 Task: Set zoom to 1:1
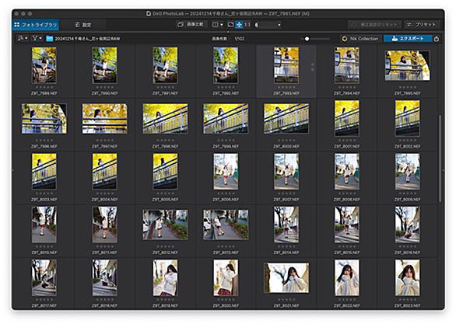(247, 25)
